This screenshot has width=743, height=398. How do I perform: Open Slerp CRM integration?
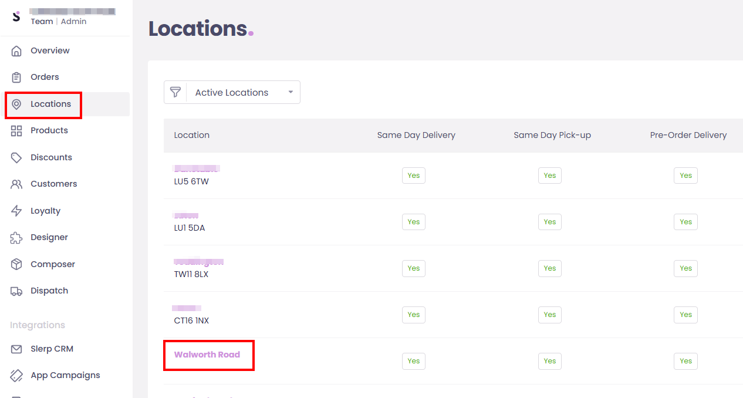click(52, 349)
